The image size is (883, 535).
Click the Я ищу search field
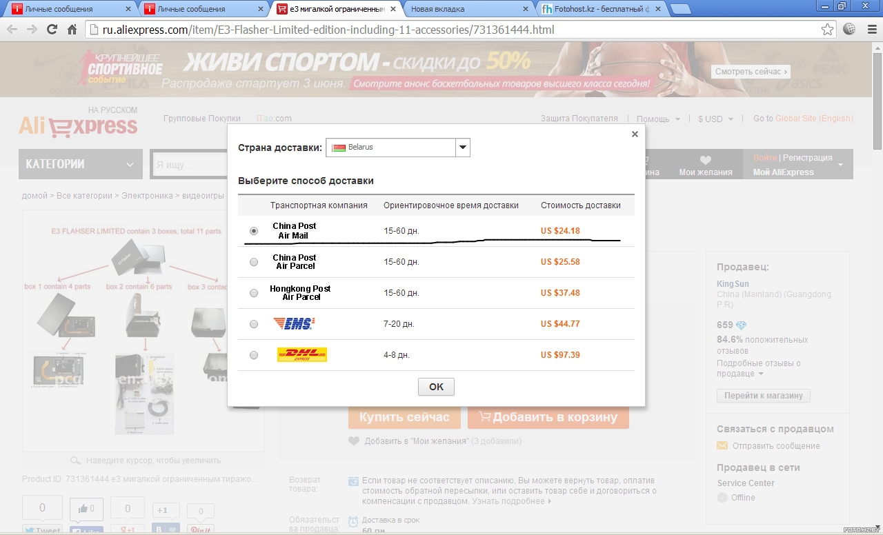tap(190, 165)
